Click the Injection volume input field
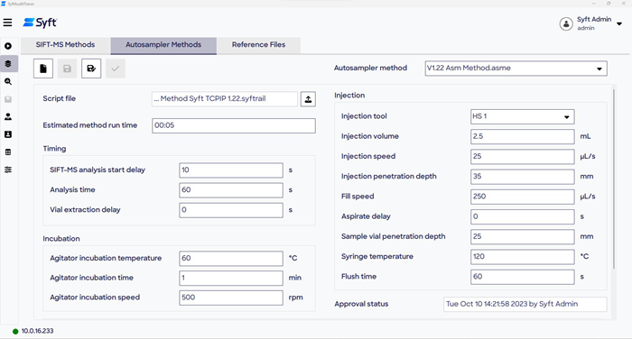This screenshot has width=632, height=339. coord(523,136)
